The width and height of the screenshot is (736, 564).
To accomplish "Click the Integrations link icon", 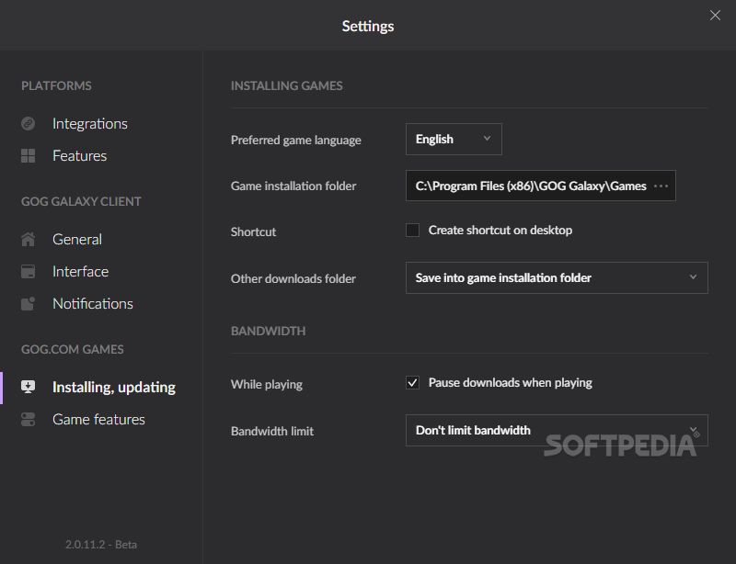I will tap(29, 124).
